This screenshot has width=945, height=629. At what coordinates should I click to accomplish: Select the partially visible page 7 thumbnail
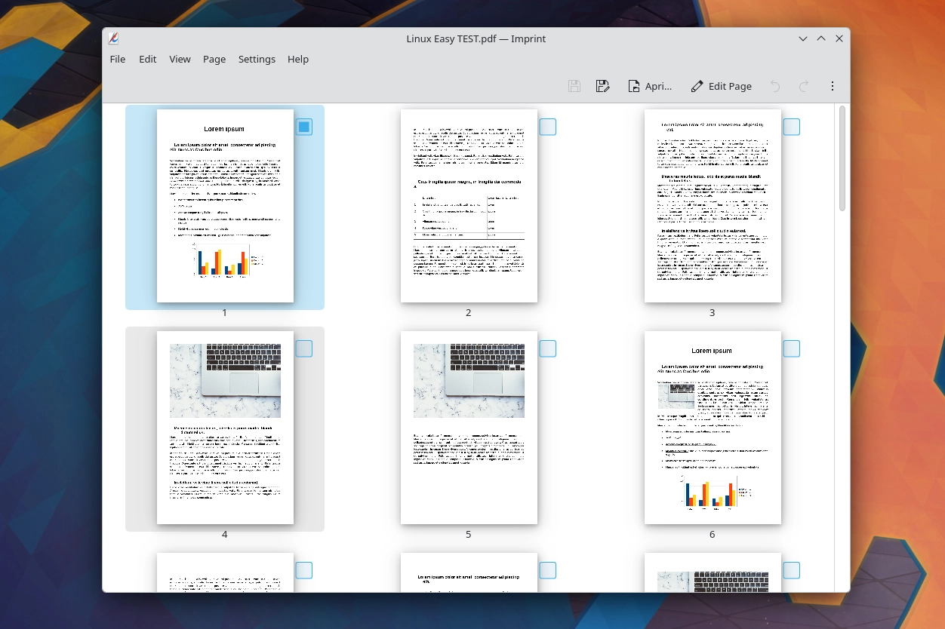225,572
